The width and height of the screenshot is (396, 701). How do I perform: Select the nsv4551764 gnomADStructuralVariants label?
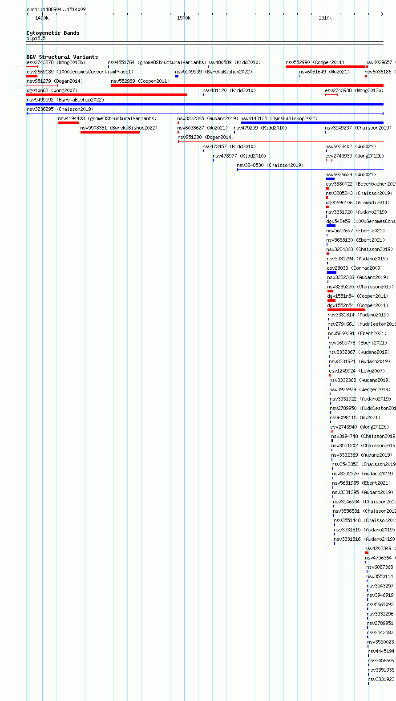point(157,62)
